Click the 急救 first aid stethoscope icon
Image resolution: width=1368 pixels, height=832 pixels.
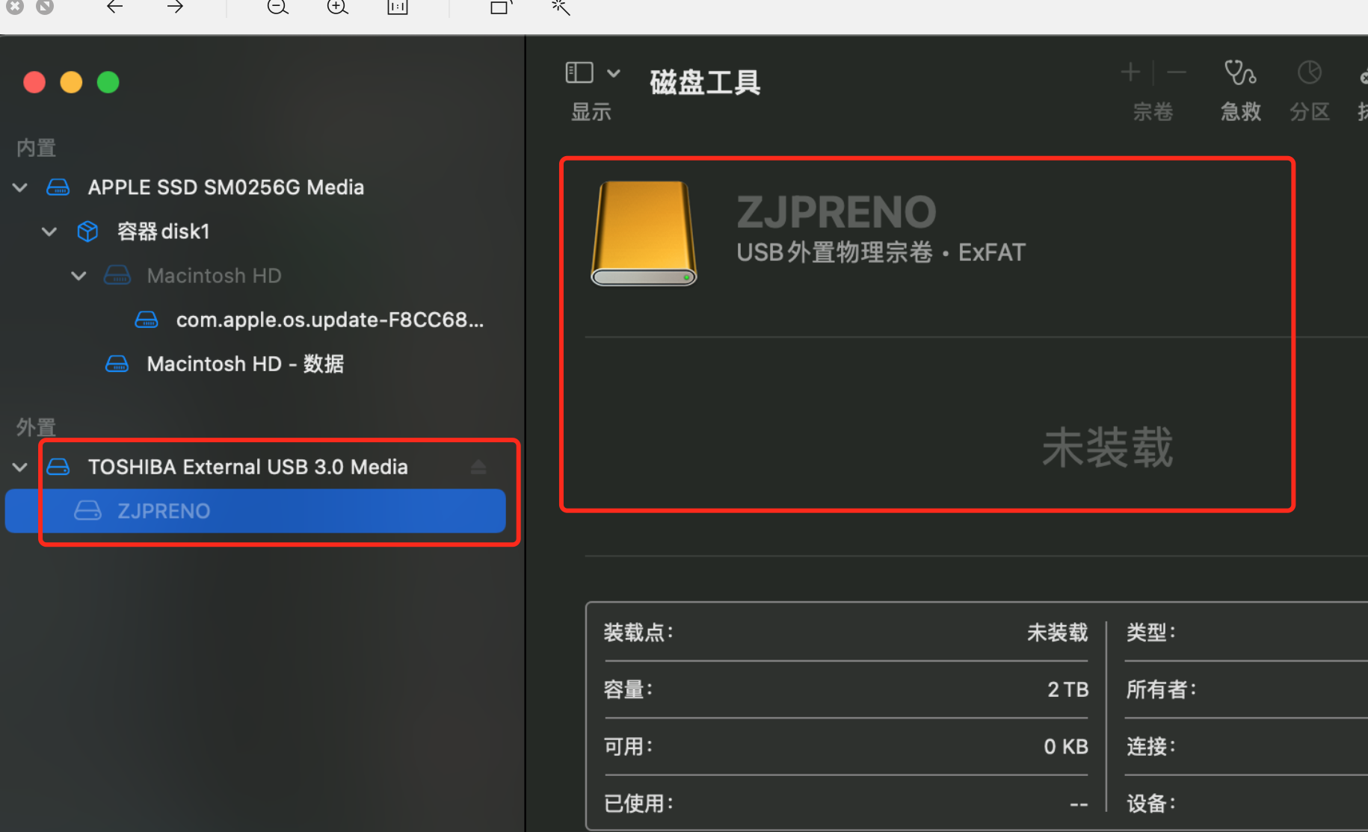(1240, 73)
